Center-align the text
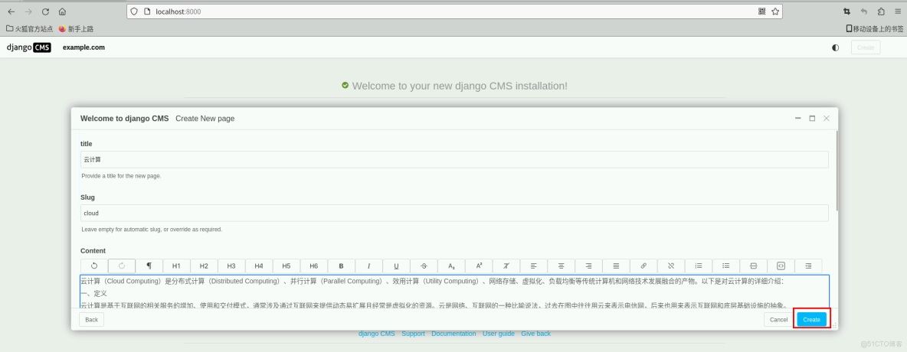Image resolution: width=907 pixels, height=352 pixels. [x=561, y=266]
